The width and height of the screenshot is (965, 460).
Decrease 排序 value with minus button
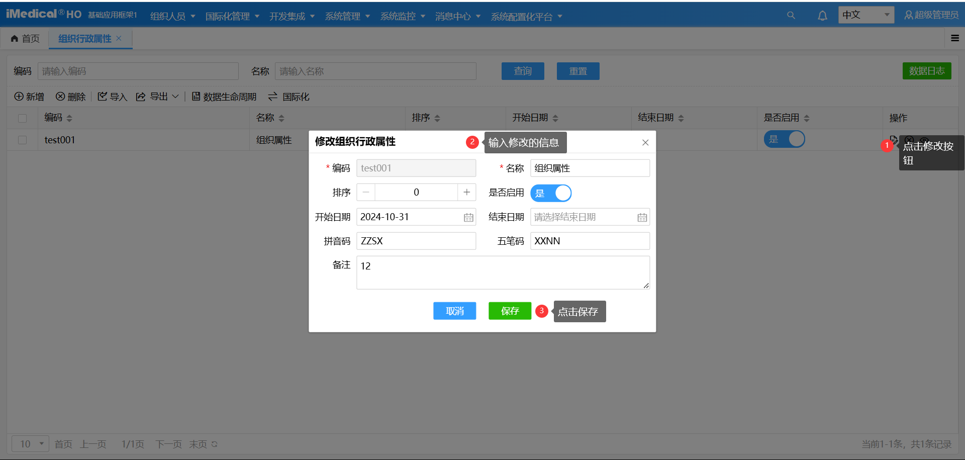[366, 192]
